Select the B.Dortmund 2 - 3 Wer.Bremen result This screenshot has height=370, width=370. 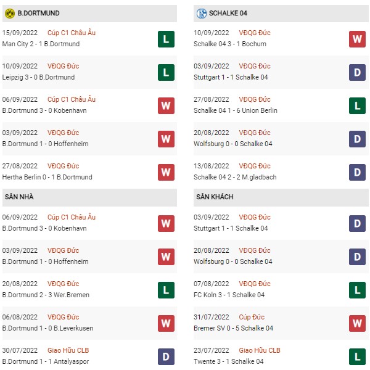pyautogui.click(x=46, y=295)
